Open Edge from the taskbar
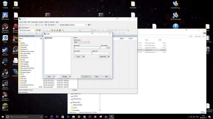This screenshot has height=119, width=213. [68, 117]
